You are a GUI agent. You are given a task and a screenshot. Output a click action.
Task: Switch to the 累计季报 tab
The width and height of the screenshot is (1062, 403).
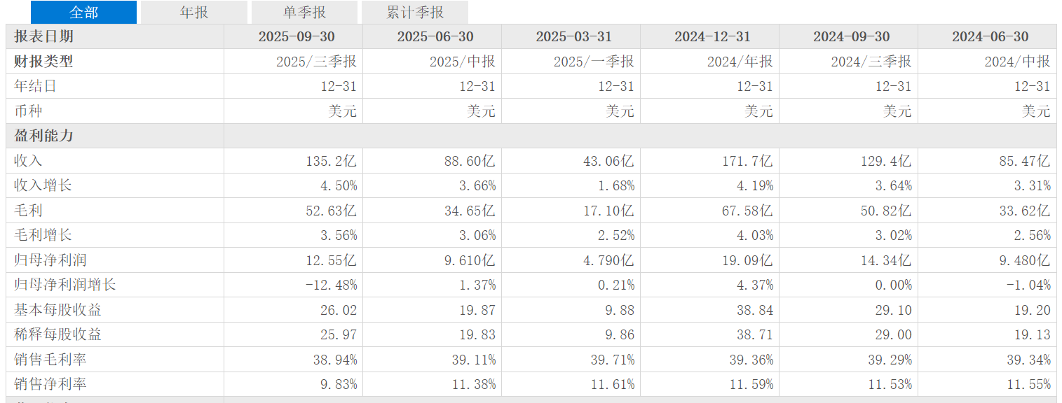click(415, 12)
